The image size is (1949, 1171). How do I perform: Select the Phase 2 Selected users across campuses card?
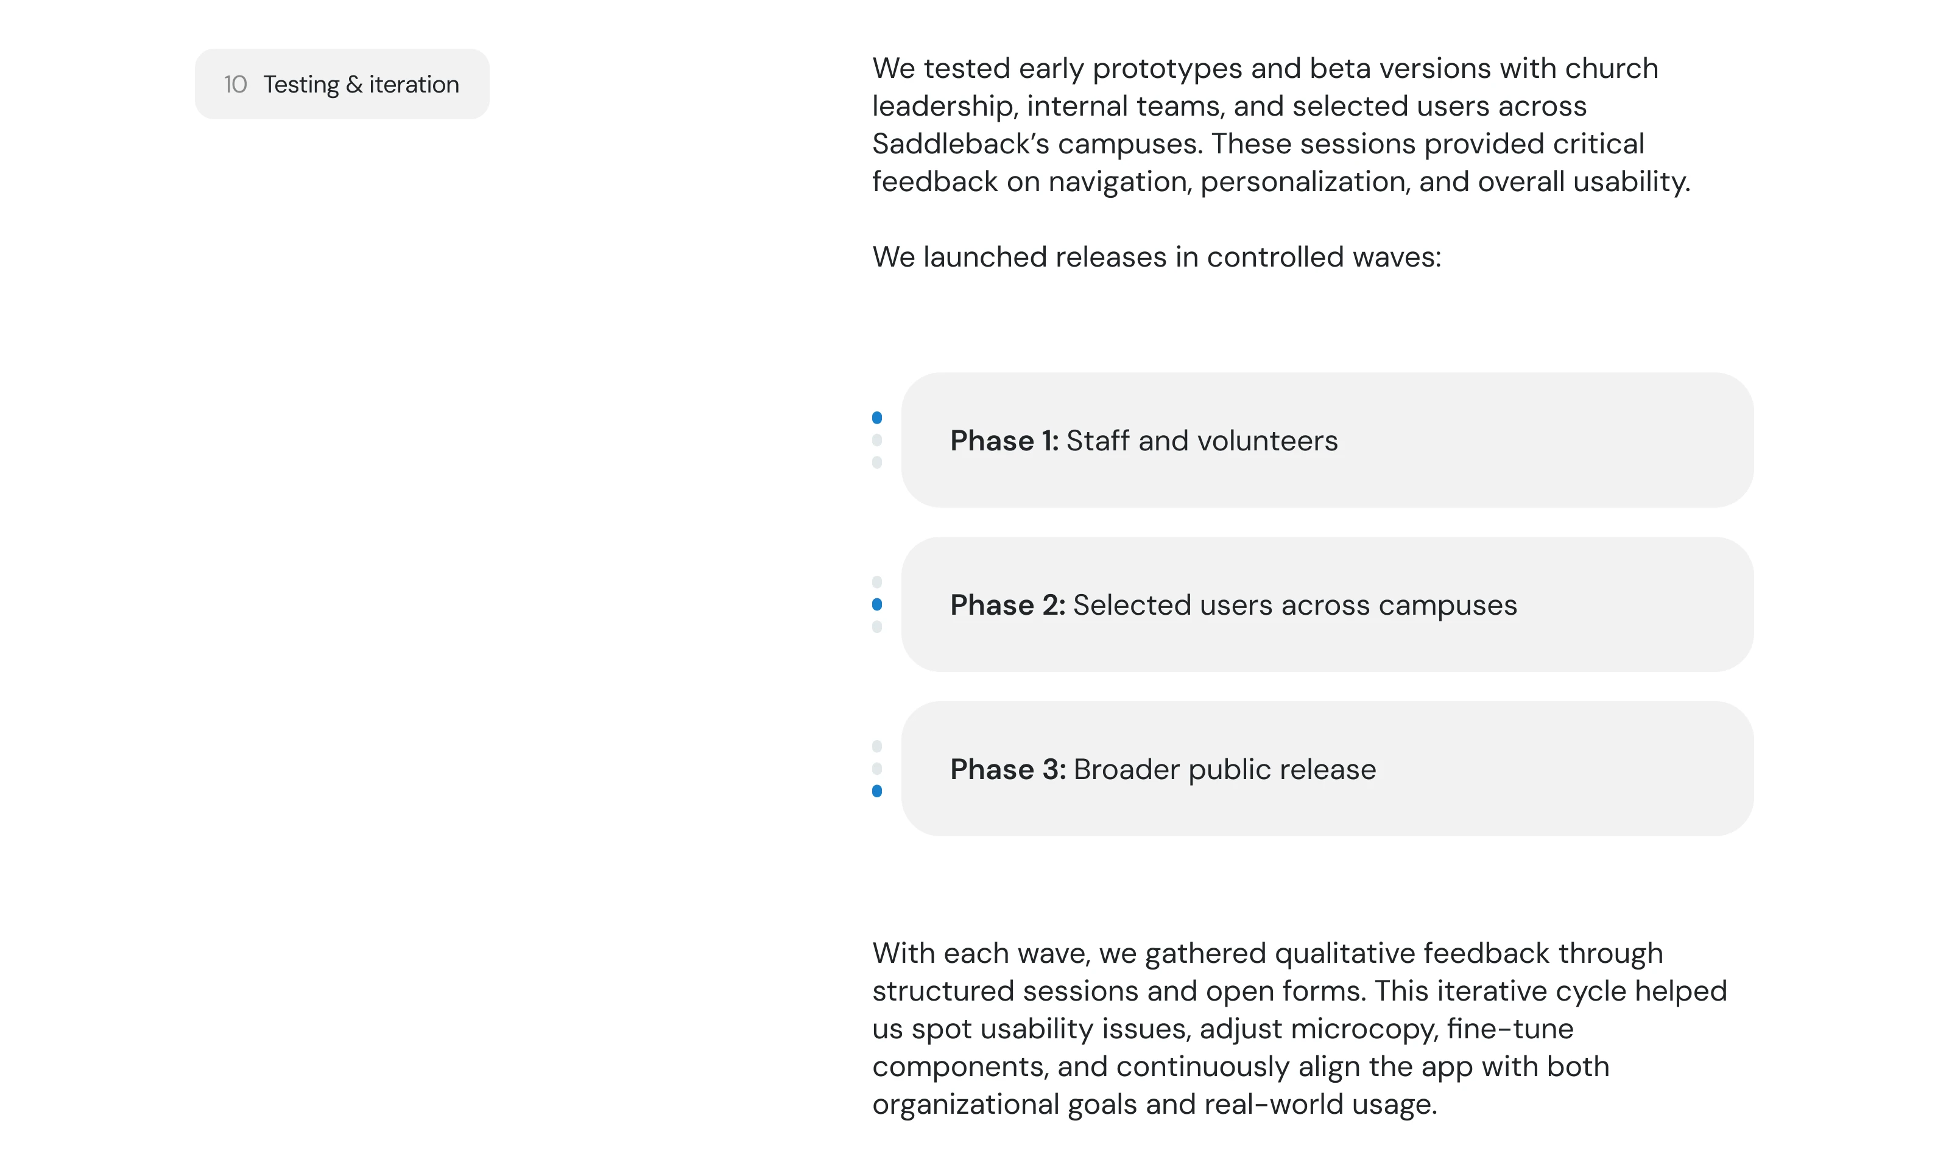(1326, 604)
